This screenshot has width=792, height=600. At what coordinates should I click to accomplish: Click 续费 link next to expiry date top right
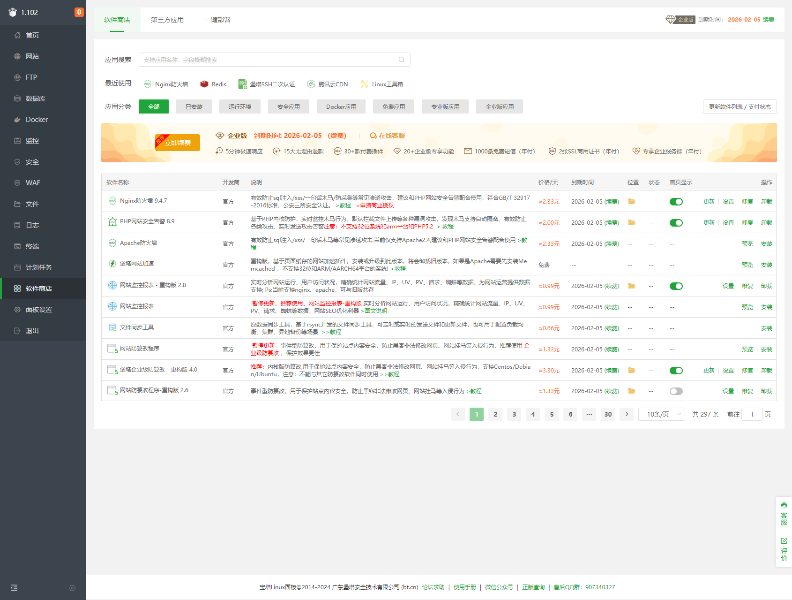pyautogui.click(x=769, y=20)
